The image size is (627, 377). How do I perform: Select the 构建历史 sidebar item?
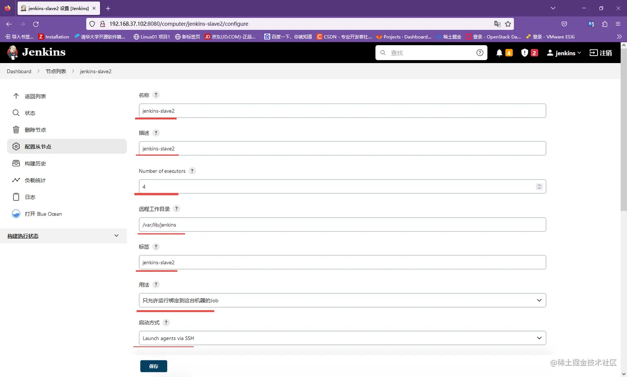(x=67, y=163)
